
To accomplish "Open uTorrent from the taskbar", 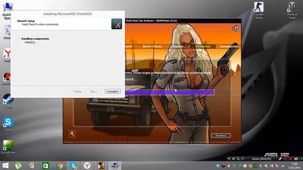I will click(18, 166).
